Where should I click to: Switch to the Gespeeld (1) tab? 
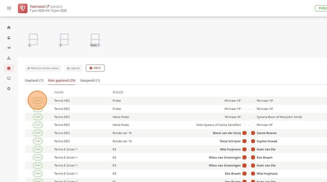tap(90, 80)
